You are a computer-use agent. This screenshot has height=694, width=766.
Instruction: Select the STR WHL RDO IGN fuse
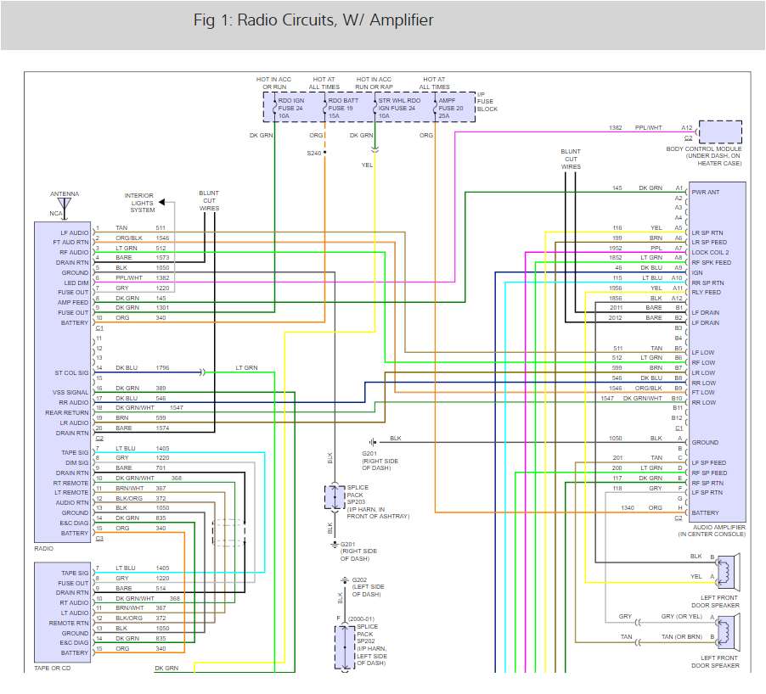[400, 106]
